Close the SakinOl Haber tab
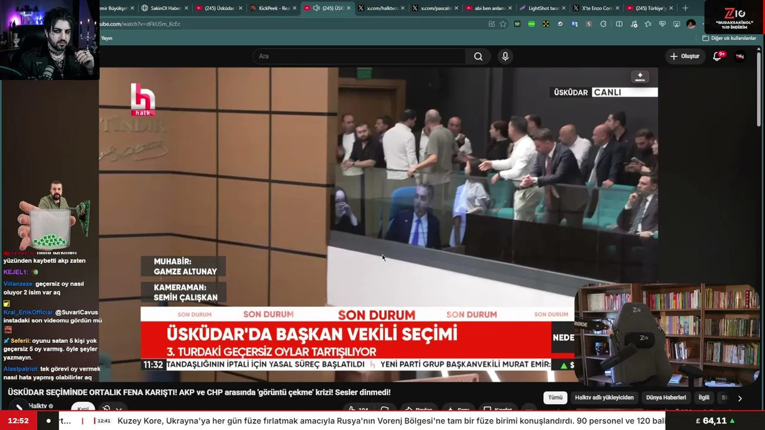The width and height of the screenshot is (765, 430). 186,8
